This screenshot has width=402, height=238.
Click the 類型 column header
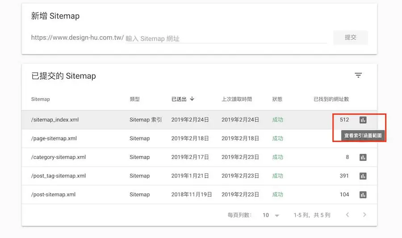click(x=134, y=99)
